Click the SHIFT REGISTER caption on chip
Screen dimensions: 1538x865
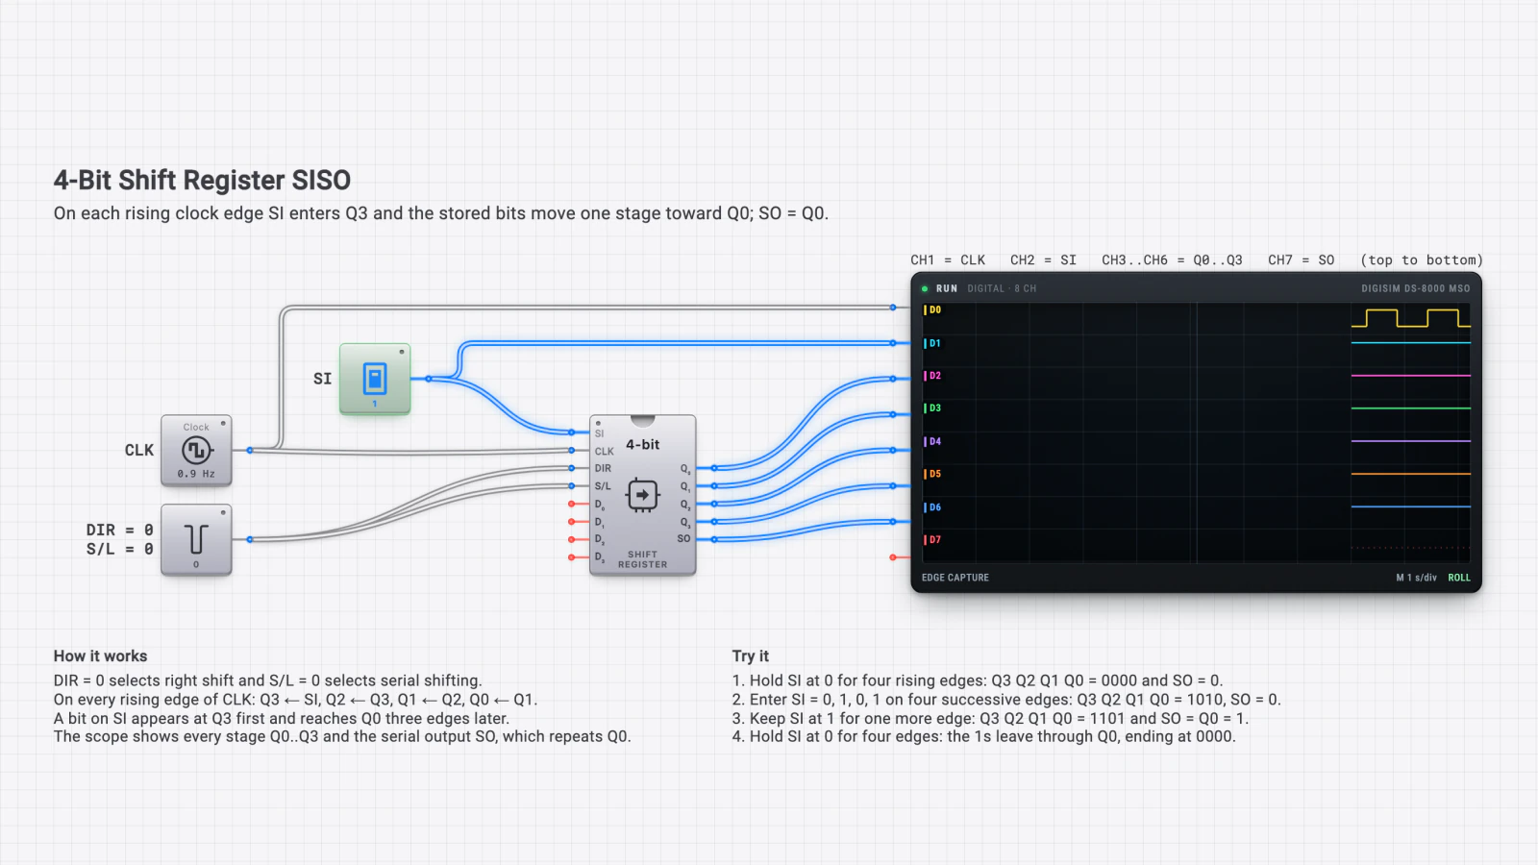[x=642, y=559]
